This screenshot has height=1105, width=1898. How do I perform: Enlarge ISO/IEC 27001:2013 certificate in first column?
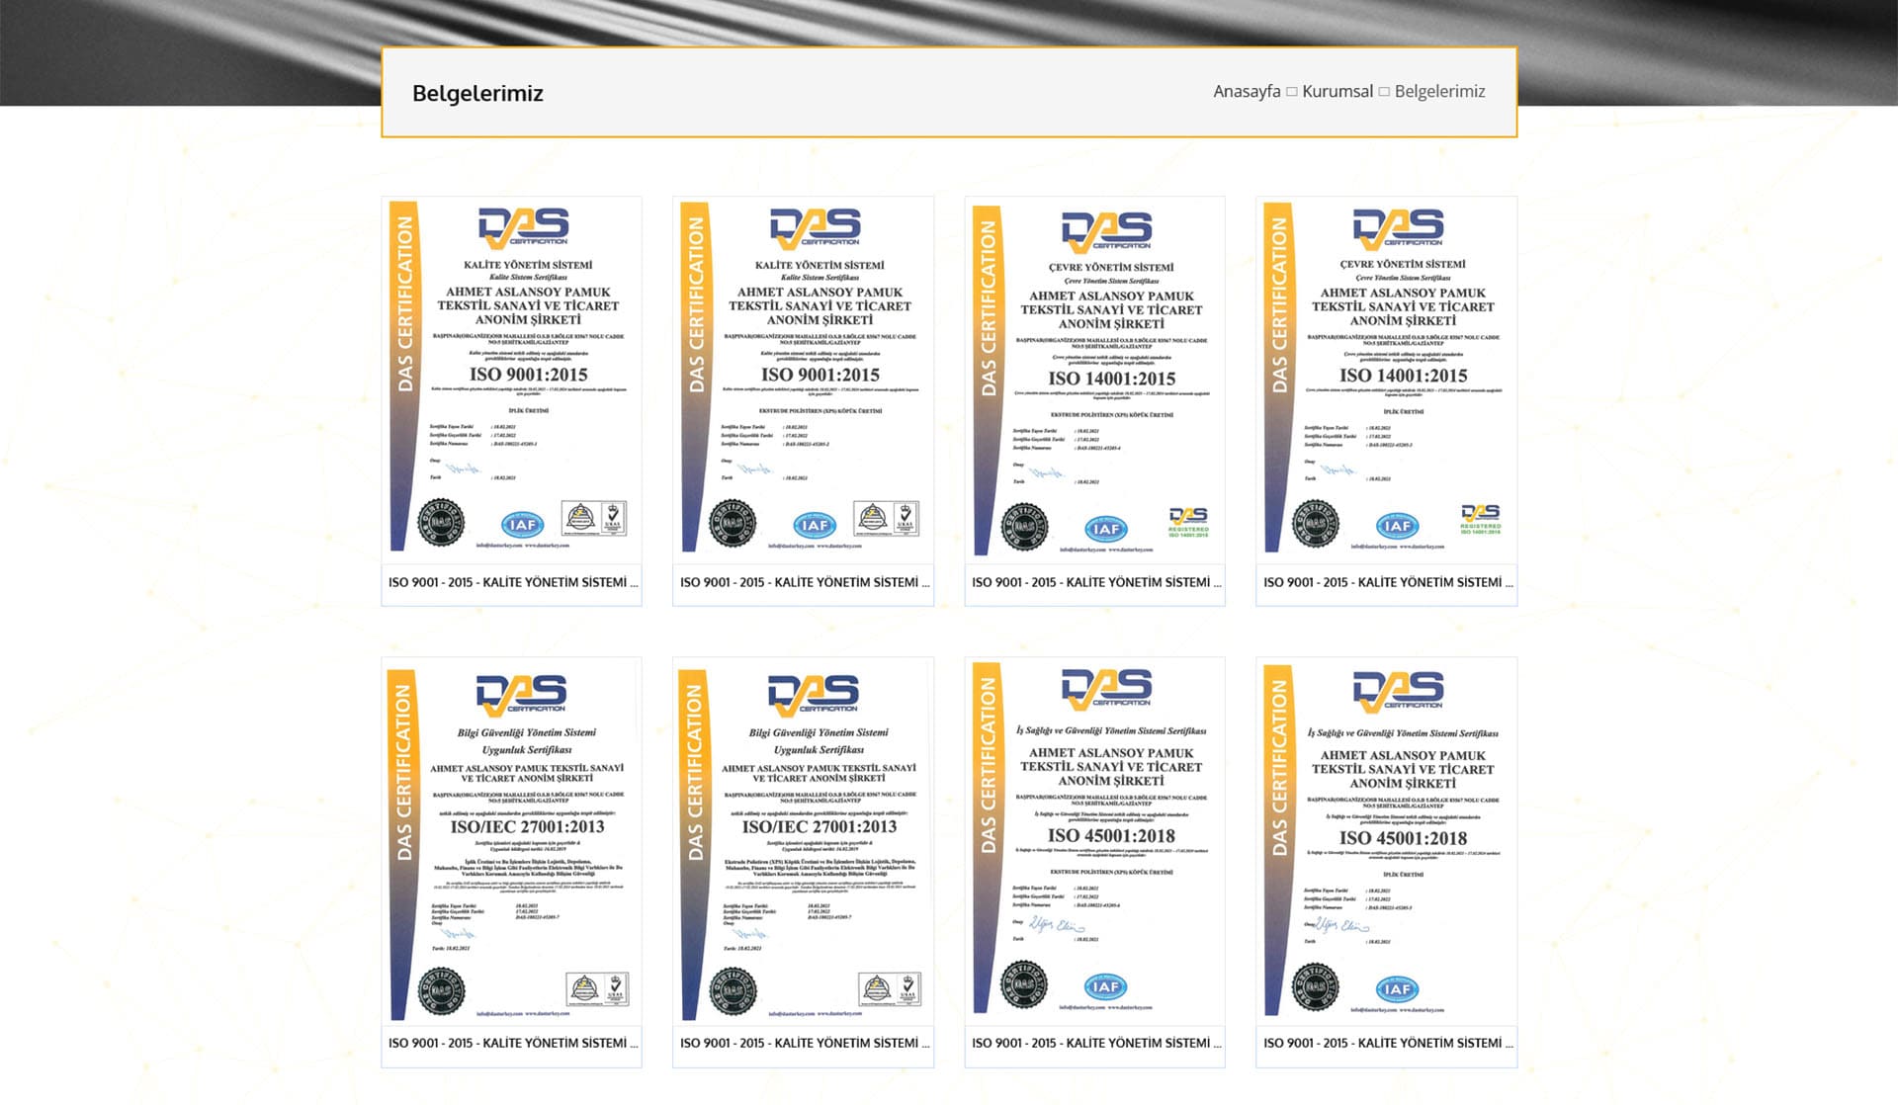512,842
